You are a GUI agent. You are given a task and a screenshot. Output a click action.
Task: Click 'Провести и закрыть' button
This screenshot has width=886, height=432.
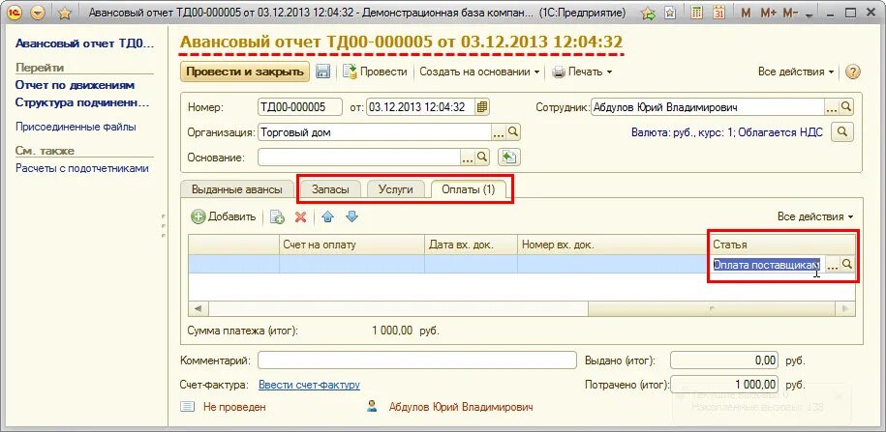pos(245,72)
